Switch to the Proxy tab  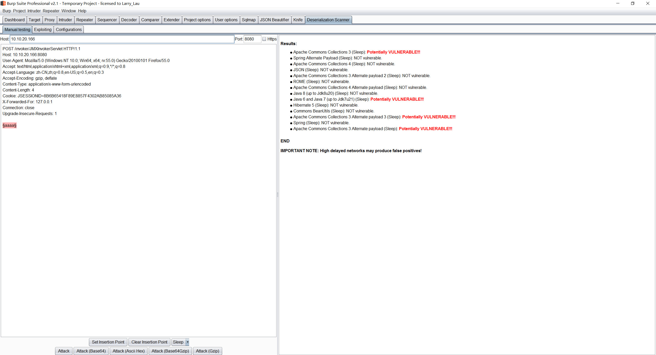point(49,20)
